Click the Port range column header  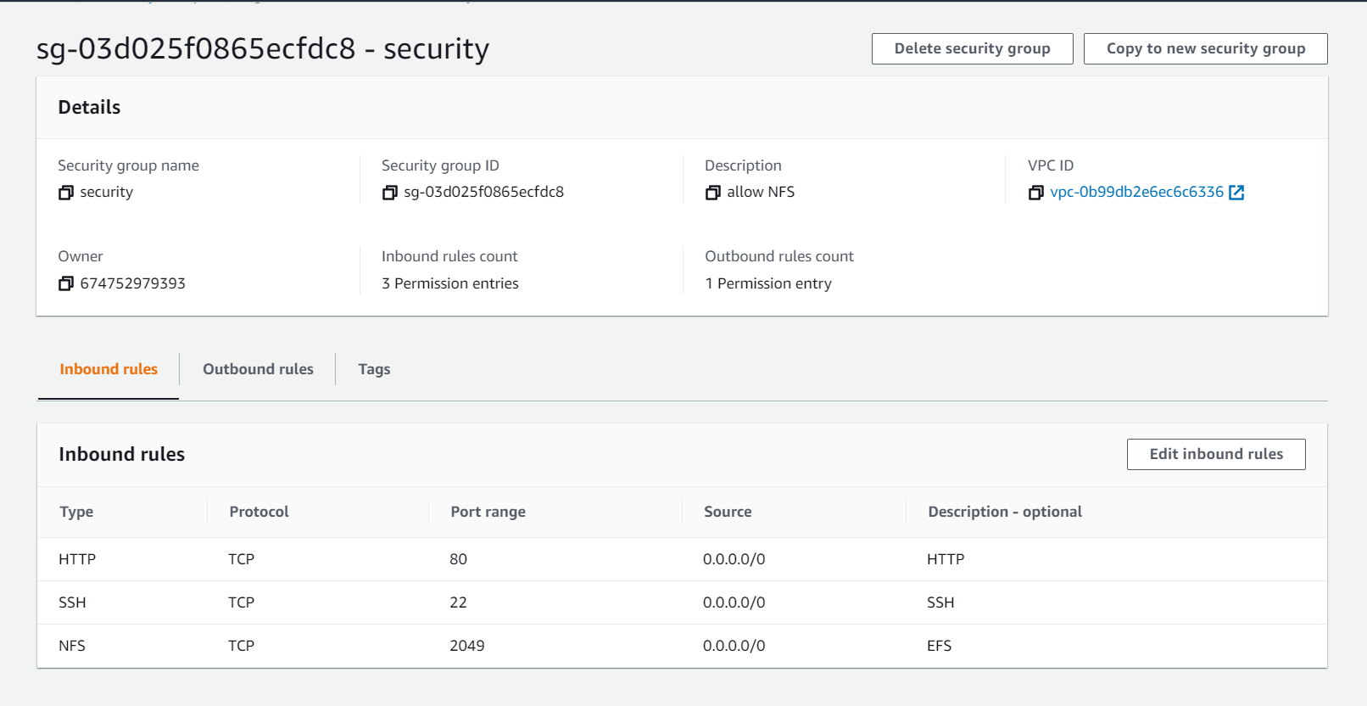tap(488, 512)
